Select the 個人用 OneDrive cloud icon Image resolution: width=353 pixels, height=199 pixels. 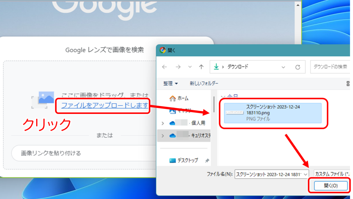(x=173, y=123)
